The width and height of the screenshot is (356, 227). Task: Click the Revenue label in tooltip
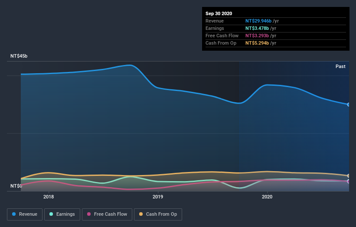(x=215, y=21)
